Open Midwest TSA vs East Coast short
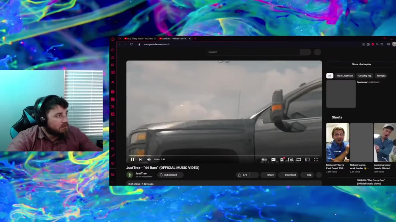396x222 pixels. point(338,142)
